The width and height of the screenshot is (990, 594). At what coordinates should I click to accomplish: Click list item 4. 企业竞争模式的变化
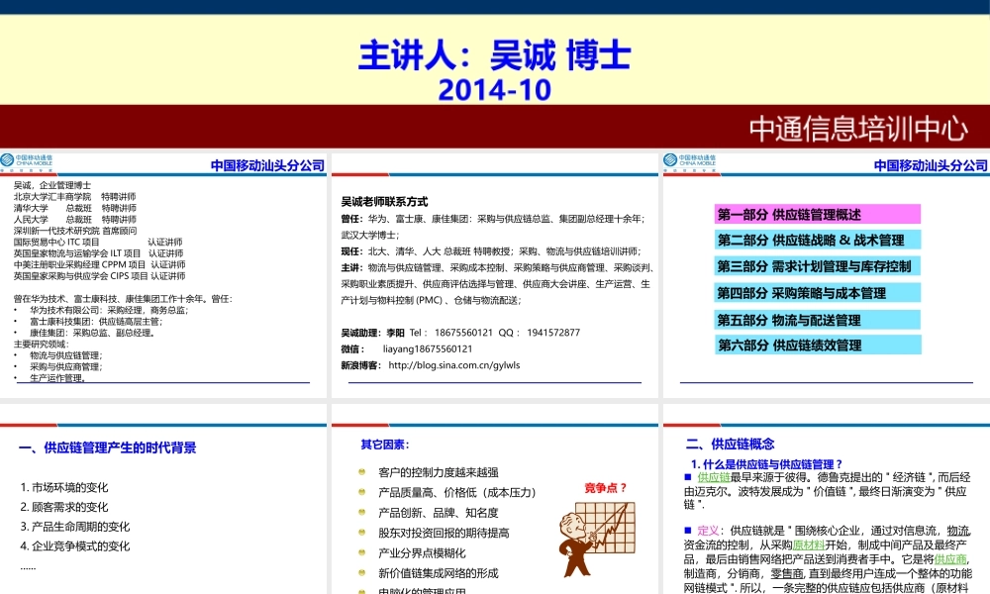coord(75,546)
